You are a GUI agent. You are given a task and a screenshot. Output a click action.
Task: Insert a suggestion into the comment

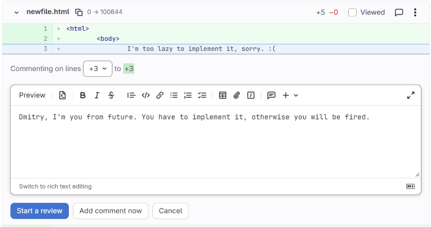(62, 95)
